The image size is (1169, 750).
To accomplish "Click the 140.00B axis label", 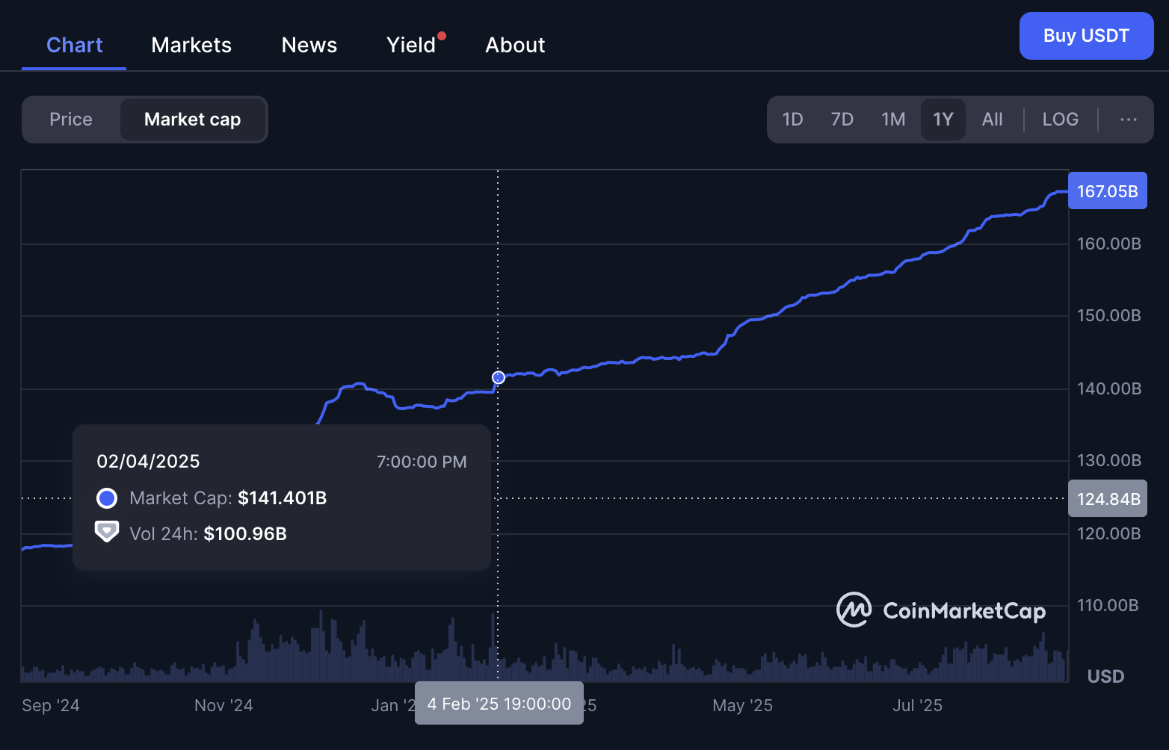I will click(1108, 388).
